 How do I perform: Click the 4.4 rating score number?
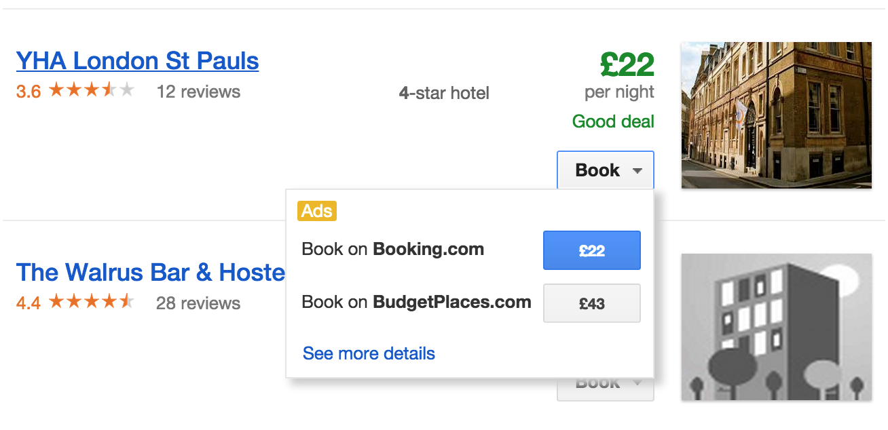click(29, 303)
